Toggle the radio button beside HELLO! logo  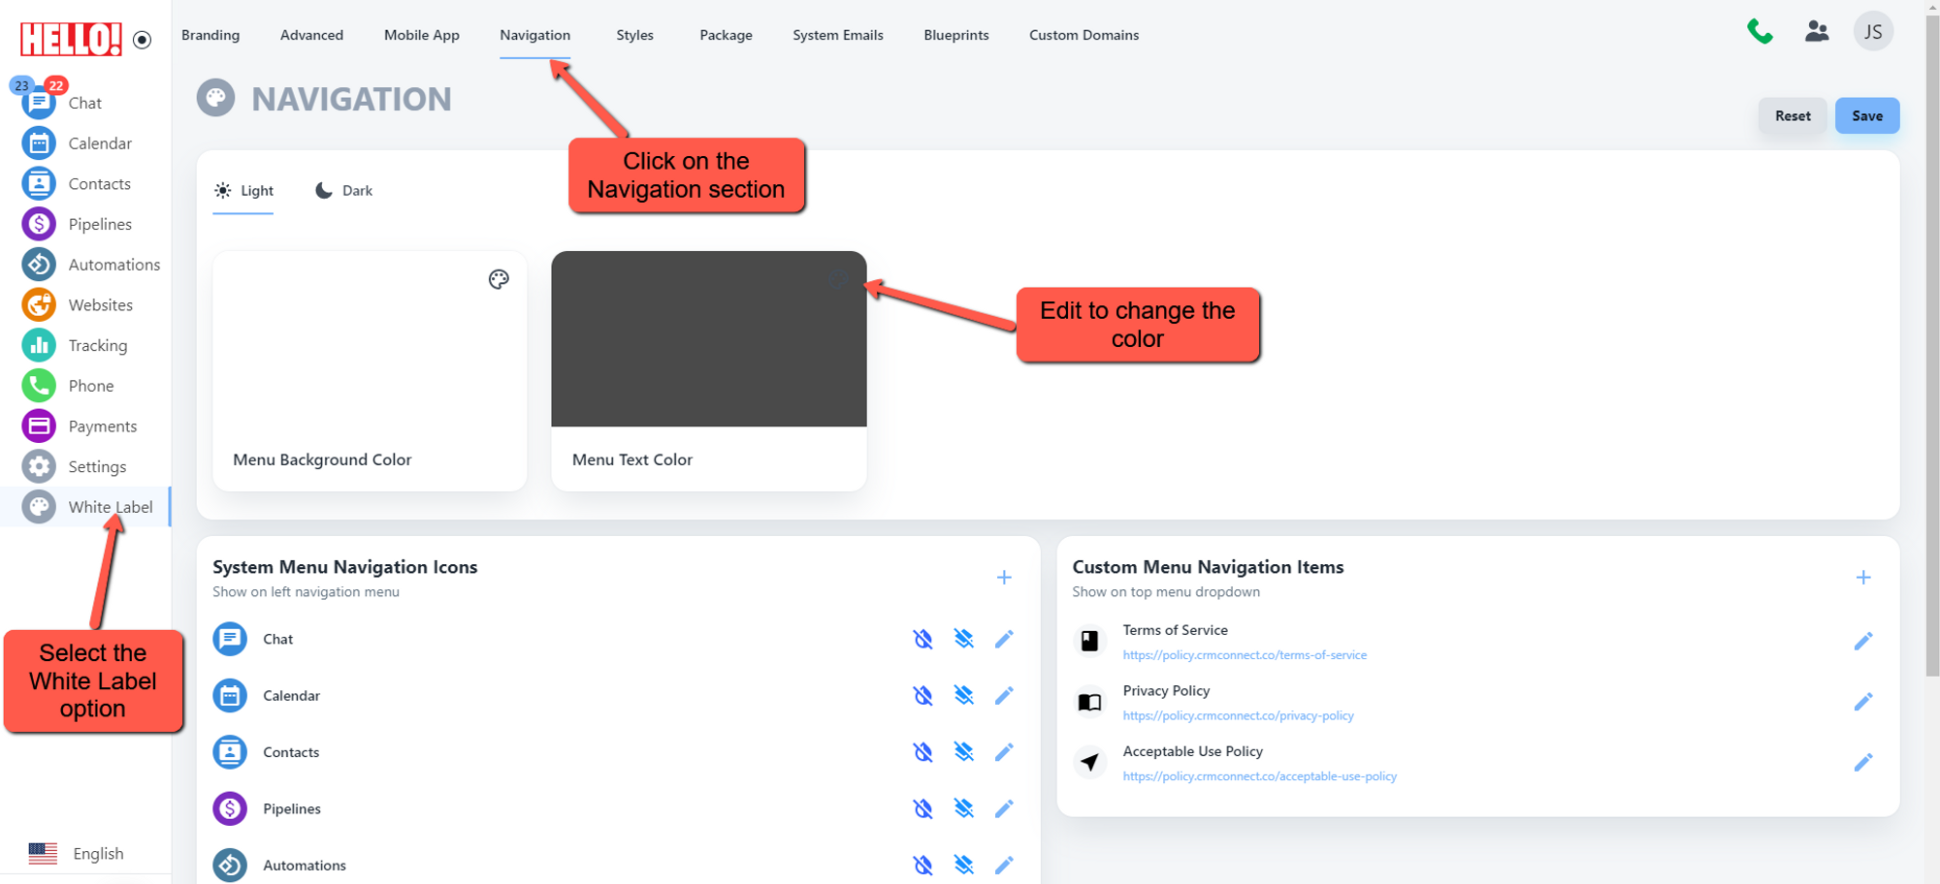click(x=143, y=40)
